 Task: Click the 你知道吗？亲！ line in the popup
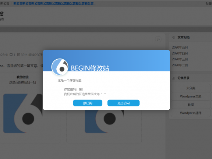pos(74,89)
